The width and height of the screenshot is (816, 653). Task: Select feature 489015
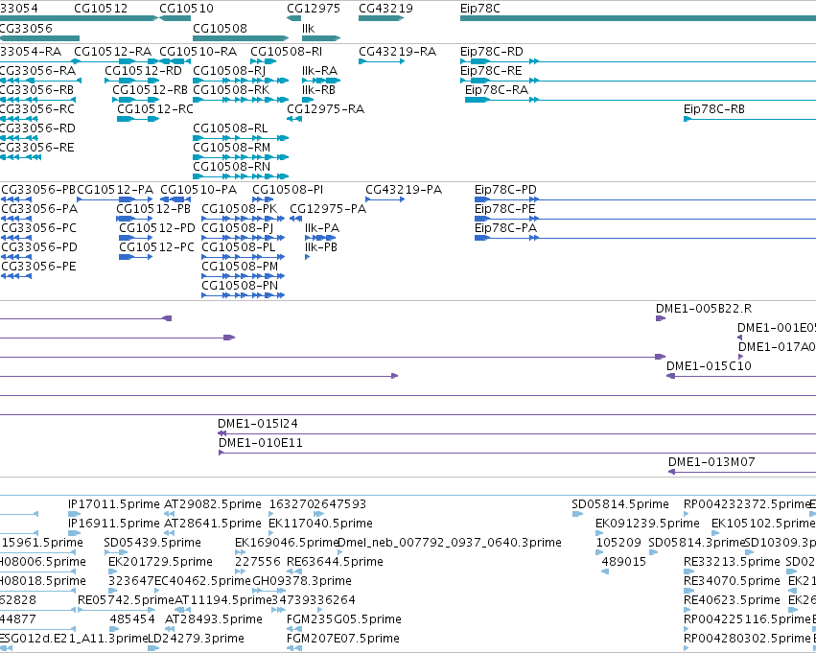click(x=624, y=563)
